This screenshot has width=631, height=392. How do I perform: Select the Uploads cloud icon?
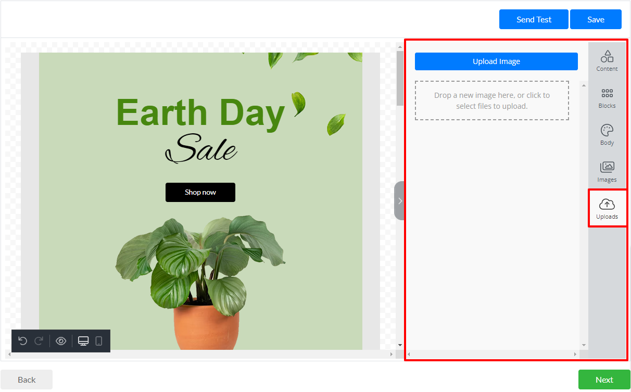pyautogui.click(x=607, y=208)
